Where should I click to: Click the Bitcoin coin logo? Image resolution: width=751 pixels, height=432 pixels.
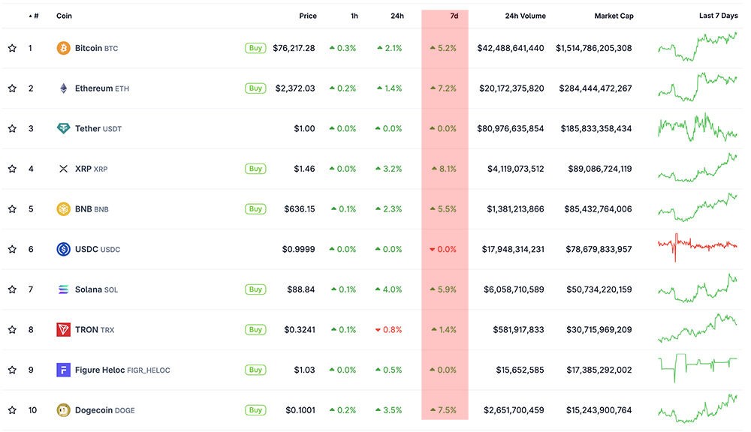click(x=63, y=47)
